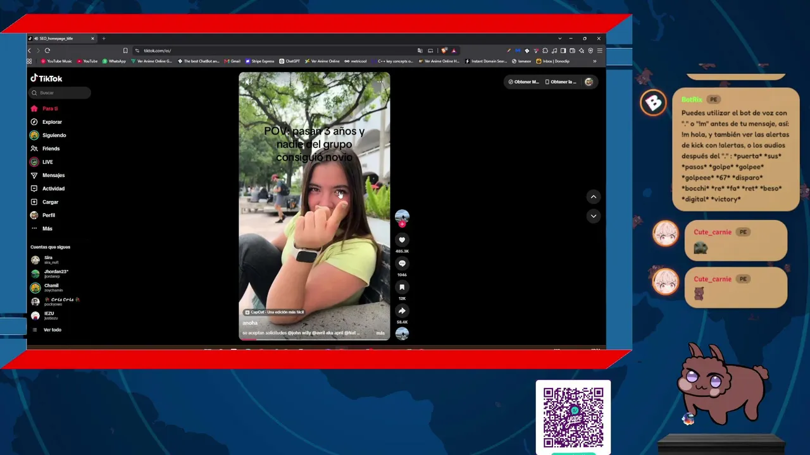The width and height of the screenshot is (810, 455).
Task: Expand the bookmarks overflow chevron
Action: click(594, 61)
